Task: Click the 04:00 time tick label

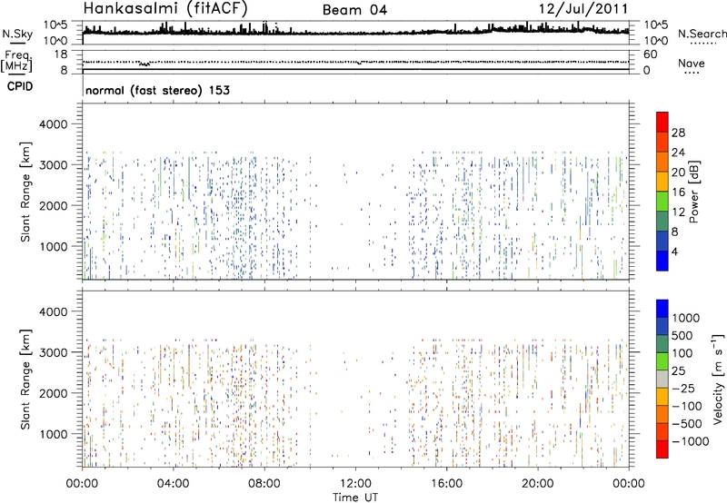Action: (x=173, y=484)
